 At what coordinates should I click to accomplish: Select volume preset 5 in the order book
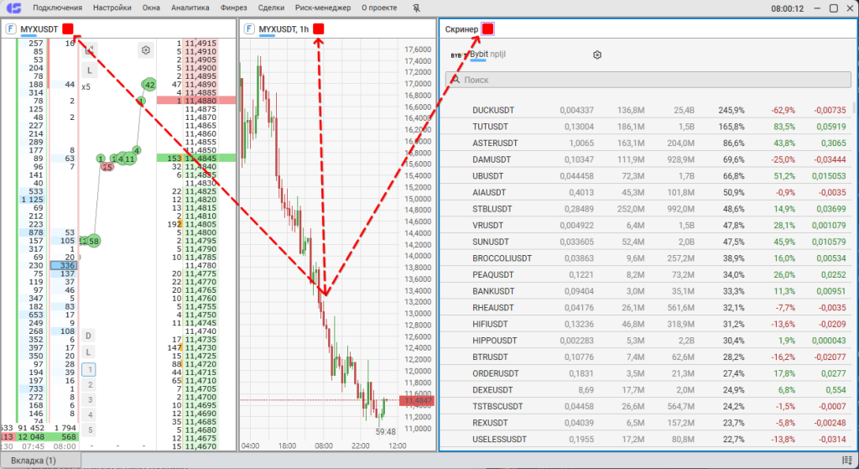pyautogui.click(x=89, y=429)
